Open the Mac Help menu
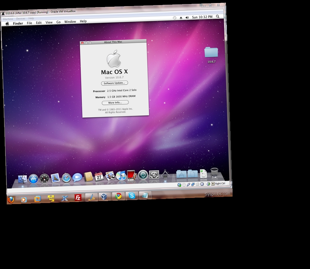 [x=83, y=21]
